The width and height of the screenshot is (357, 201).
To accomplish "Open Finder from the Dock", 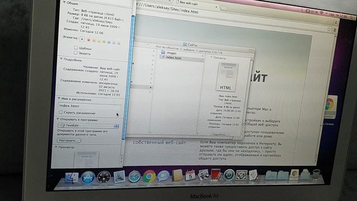I will (71, 178).
